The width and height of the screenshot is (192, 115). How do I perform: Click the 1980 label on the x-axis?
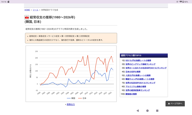pyautogui.click(x=39, y=93)
